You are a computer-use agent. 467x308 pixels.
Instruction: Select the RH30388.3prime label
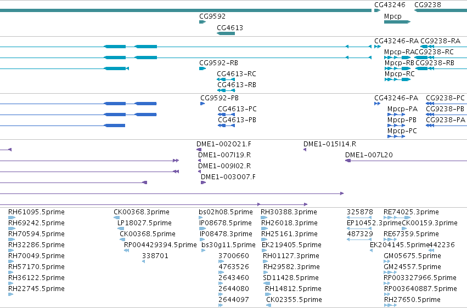pos(289,212)
